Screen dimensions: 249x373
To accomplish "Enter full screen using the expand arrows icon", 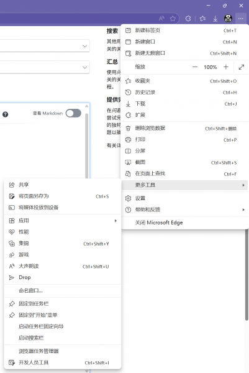I will pyautogui.click(x=242, y=67).
